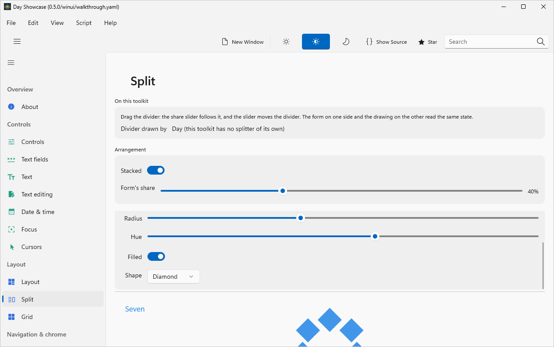Select the system theme half-sun button
554x347 pixels.
[316, 42]
